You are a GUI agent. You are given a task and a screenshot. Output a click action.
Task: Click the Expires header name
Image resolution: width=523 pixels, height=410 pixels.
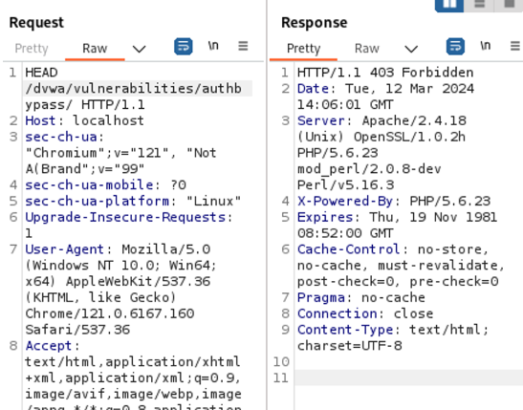tap(324, 217)
